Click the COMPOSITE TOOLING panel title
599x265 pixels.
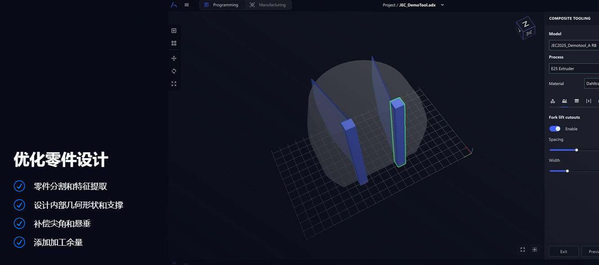click(x=570, y=18)
